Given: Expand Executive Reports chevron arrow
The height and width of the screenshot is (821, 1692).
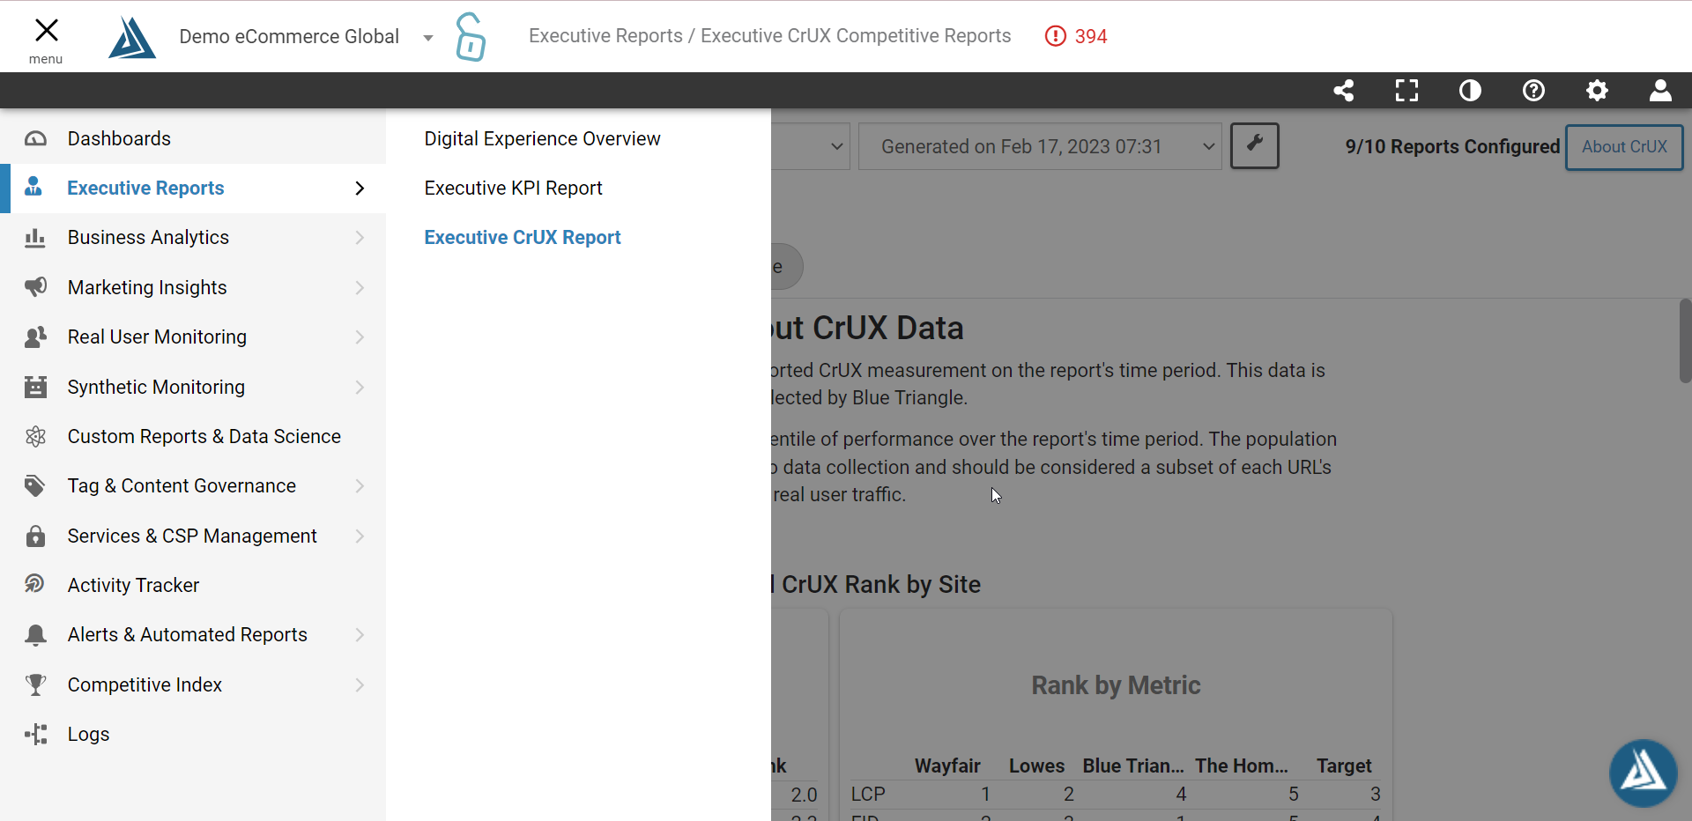Looking at the screenshot, I should click(x=360, y=188).
